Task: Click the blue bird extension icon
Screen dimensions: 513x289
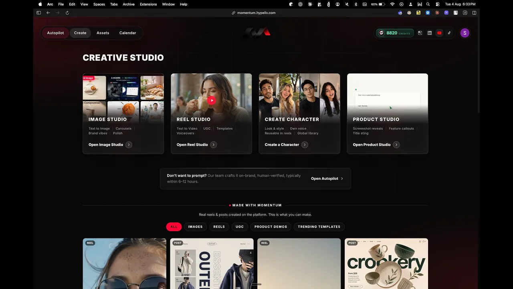Action: [400, 13]
